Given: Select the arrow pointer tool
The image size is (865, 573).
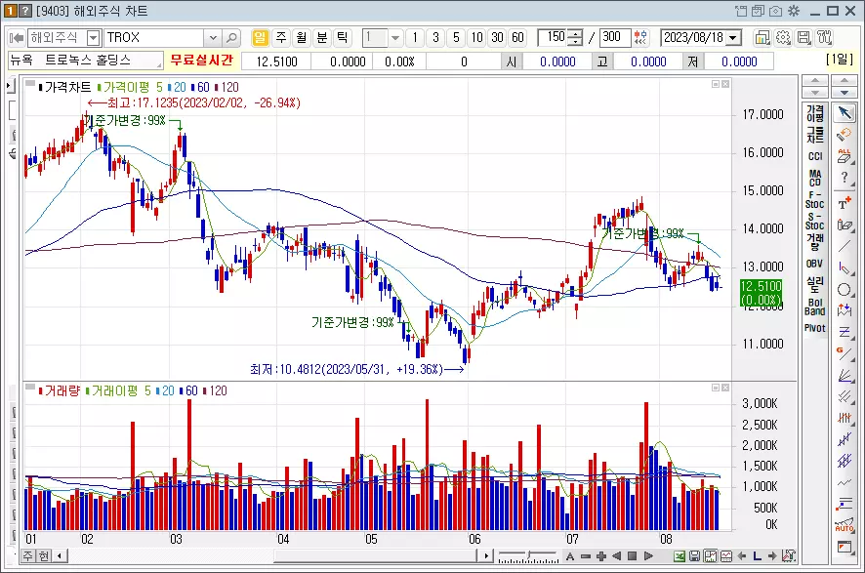Looking at the screenshot, I should pyautogui.click(x=844, y=113).
